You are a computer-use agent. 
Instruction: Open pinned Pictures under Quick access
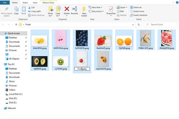(x=13, y=50)
